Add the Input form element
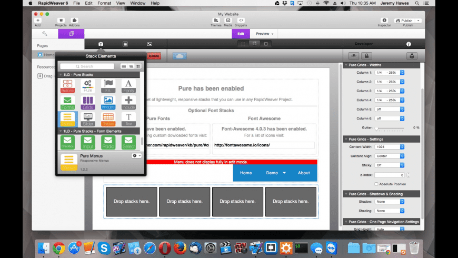458x258 pixels. point(88,142)
